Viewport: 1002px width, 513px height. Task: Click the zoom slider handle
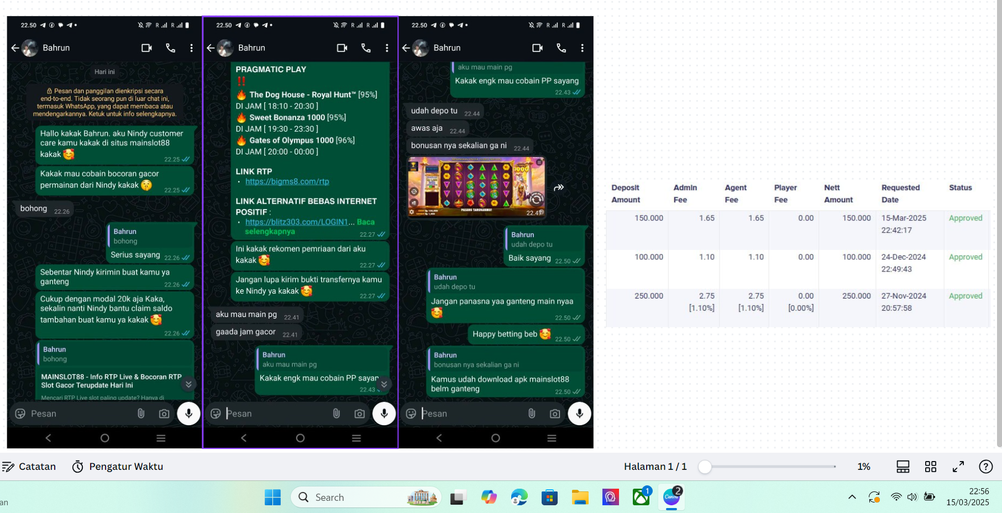705,467
